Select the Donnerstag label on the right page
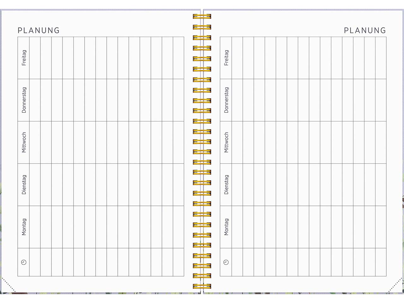The width and height of the screenshot is (404, 303). click(226, 100)
